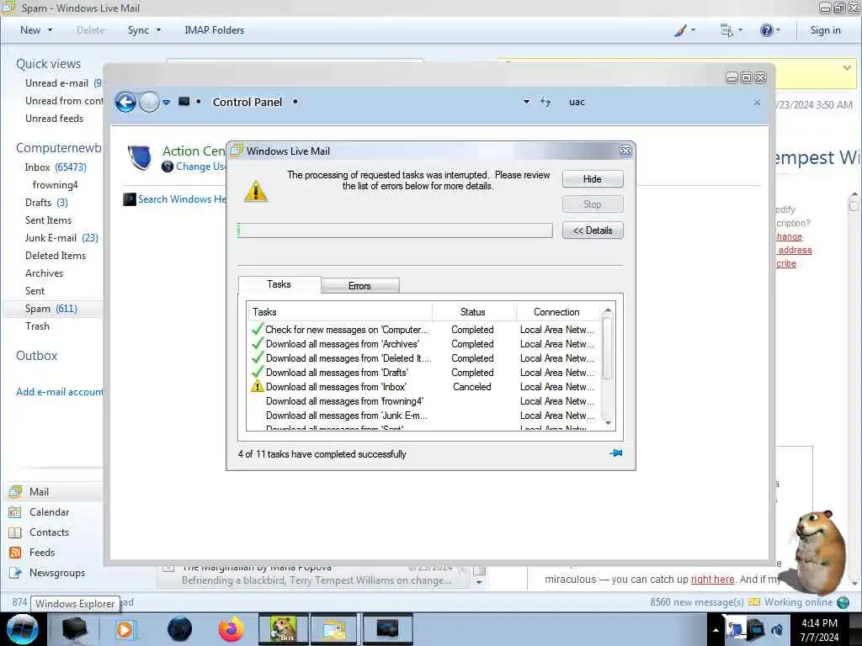The height and width of the screenshot is (646, 862).
Task: Select Unread e-mail quick view
Action: click(56, 83)
